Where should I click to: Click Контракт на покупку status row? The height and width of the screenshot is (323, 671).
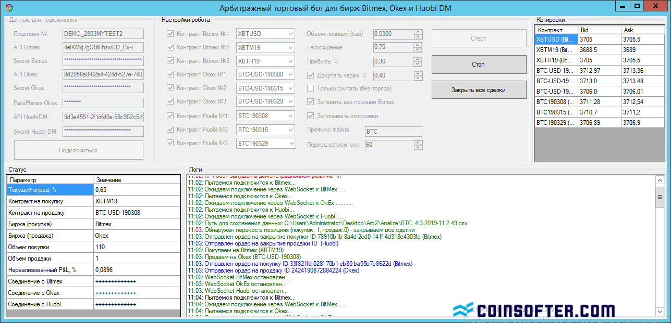[93, 201]
